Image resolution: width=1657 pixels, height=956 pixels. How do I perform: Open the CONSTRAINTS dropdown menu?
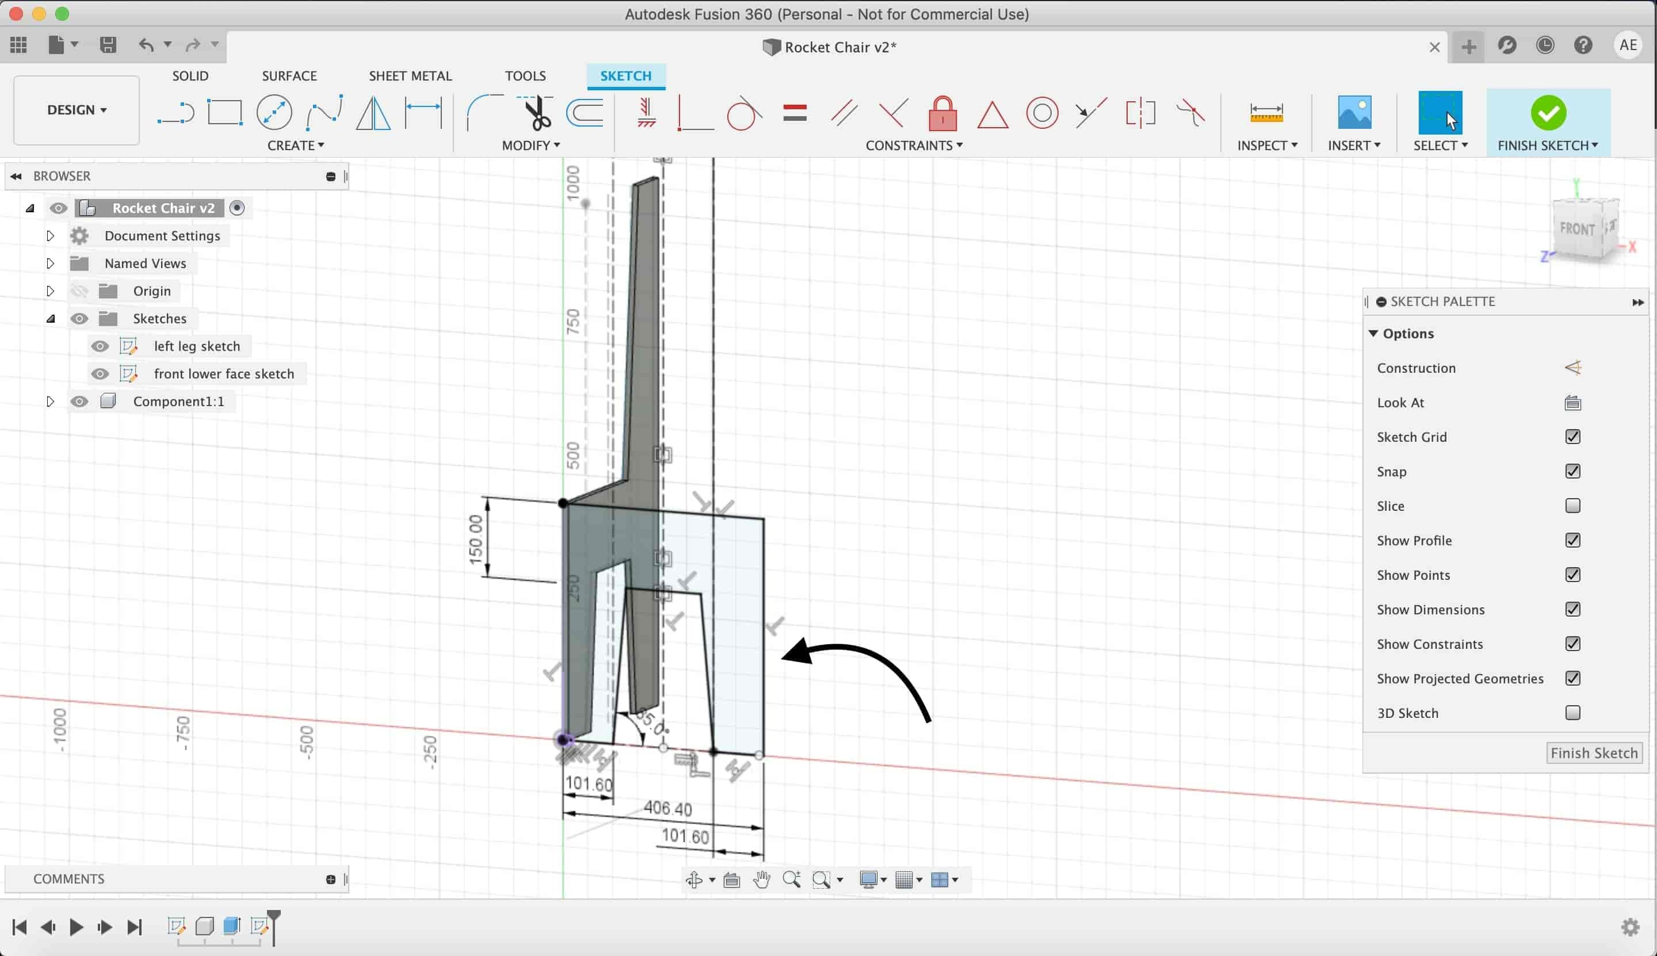[x=914, y=145]
